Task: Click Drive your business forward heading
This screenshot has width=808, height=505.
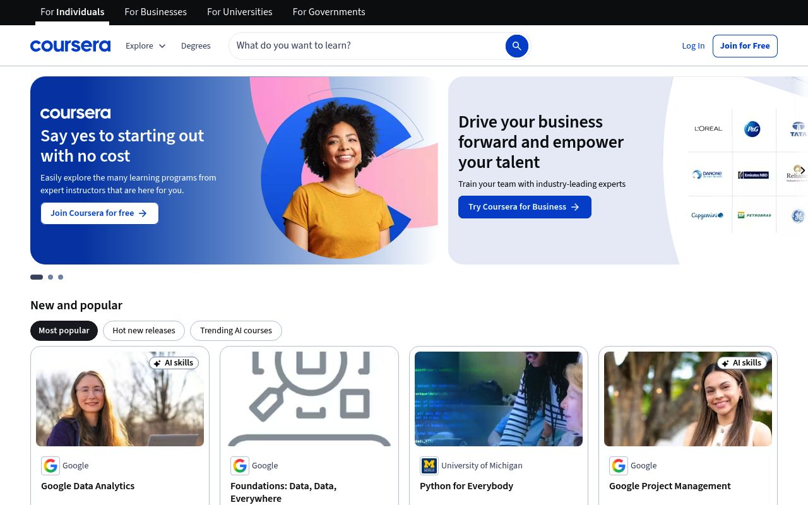Action: click(x=541, y=142)
